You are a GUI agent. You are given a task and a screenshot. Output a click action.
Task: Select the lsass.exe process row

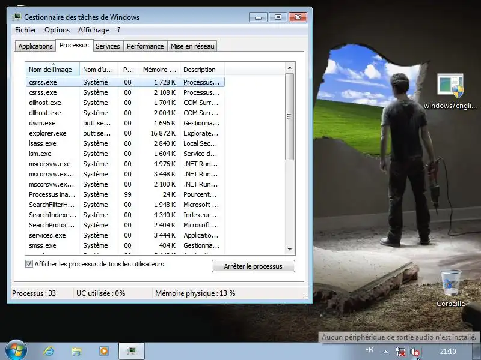click(125, 143)
